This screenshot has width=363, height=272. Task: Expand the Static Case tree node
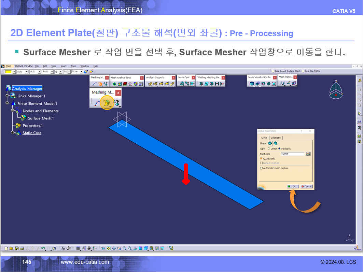pos(13,132)
